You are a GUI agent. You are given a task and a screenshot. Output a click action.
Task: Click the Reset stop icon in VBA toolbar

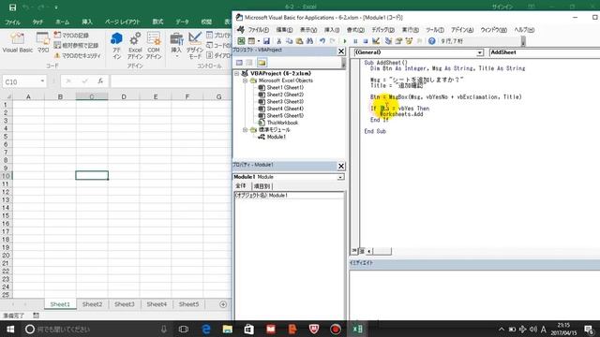click(366, 41)
